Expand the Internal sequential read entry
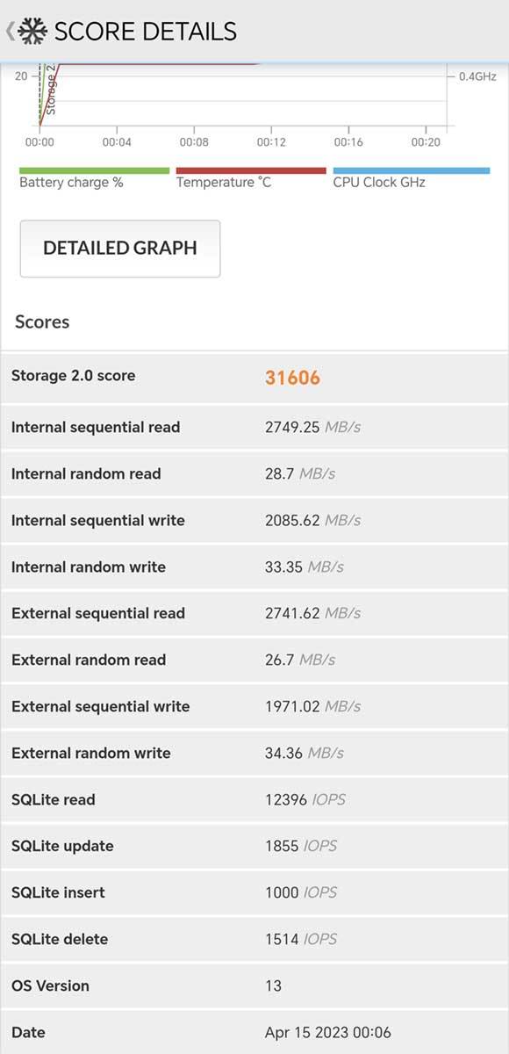Viewport: 509px width, 1054px height. pos(254,427)
